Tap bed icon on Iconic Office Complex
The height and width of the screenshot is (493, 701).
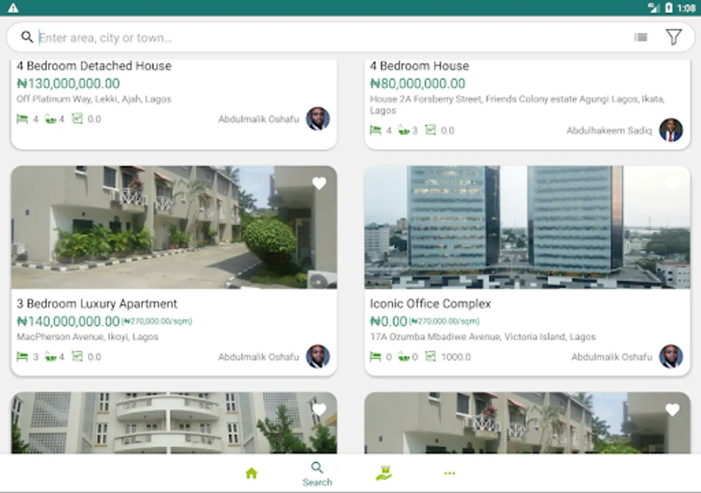coord(375,357)
